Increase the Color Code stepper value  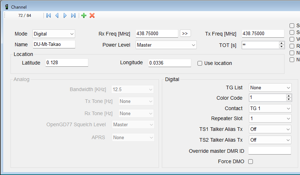(x=288, y=96)
